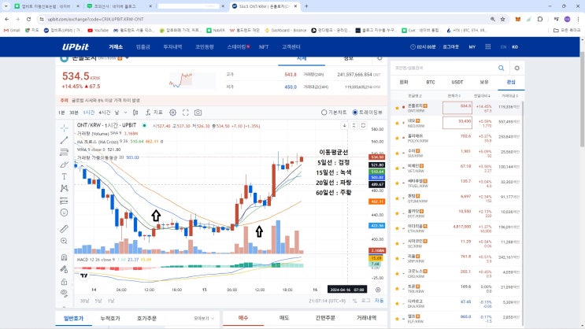
Task: Switch to the 누적호가 tab
Action: point(110,318)
